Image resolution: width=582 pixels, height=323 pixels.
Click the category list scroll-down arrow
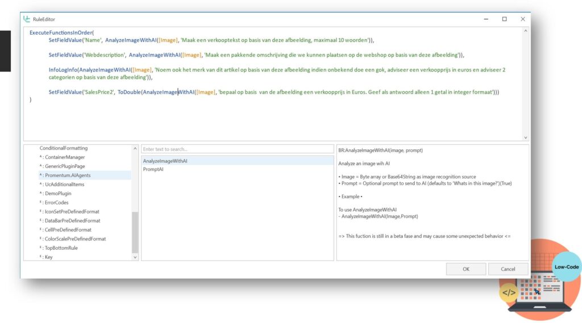(x=135, y=257)
